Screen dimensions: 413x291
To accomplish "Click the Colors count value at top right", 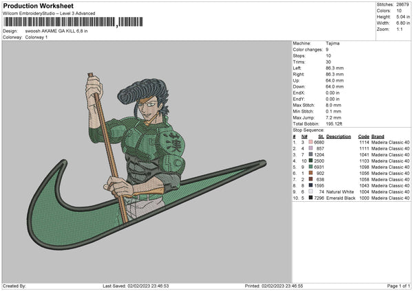I will pos(399,11).
